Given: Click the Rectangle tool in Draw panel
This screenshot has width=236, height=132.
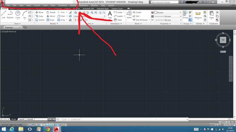Looking at the screenshot, I should pyautogui.click(x=30, y=12).
